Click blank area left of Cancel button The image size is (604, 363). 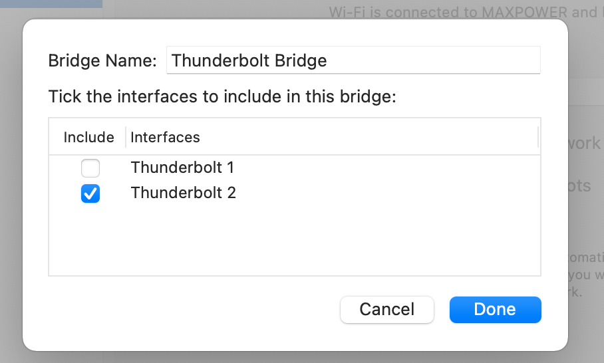coord(200,309)
